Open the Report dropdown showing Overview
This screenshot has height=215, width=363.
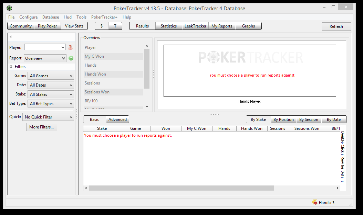45,58
